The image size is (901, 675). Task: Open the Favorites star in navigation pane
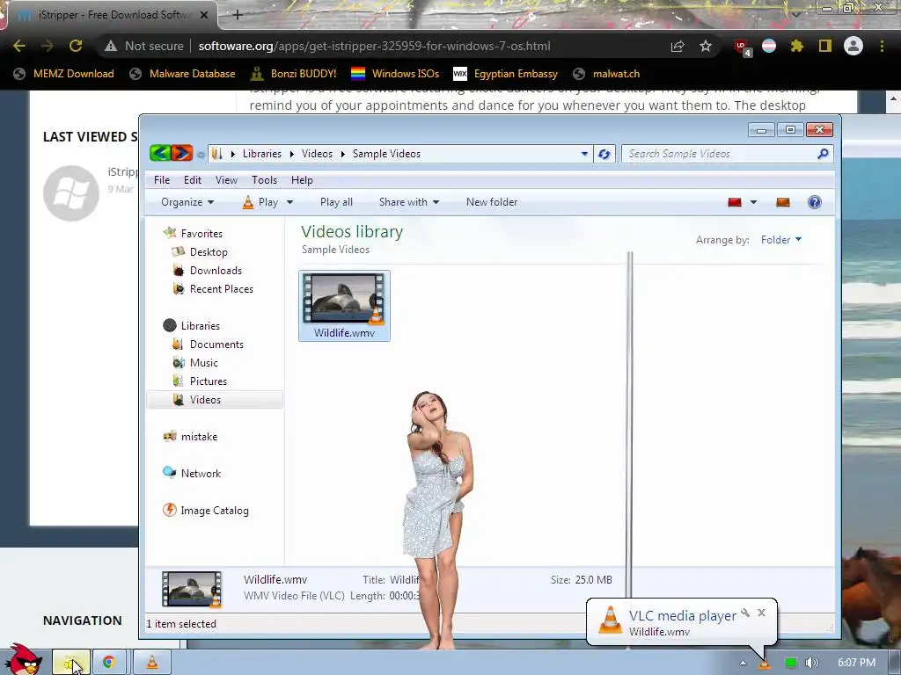(x=170, y=233)
